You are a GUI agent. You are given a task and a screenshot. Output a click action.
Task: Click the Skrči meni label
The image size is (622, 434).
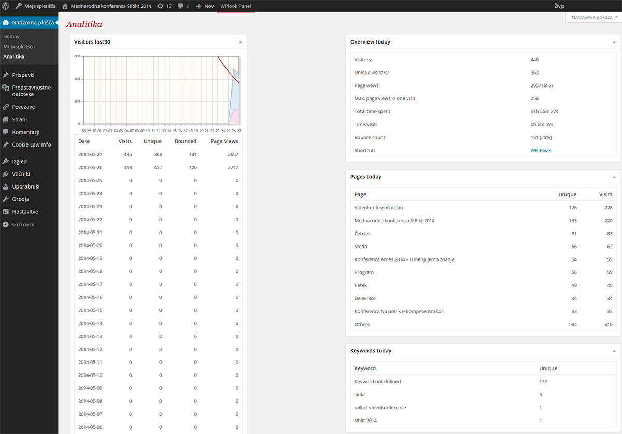pos(23,225)
